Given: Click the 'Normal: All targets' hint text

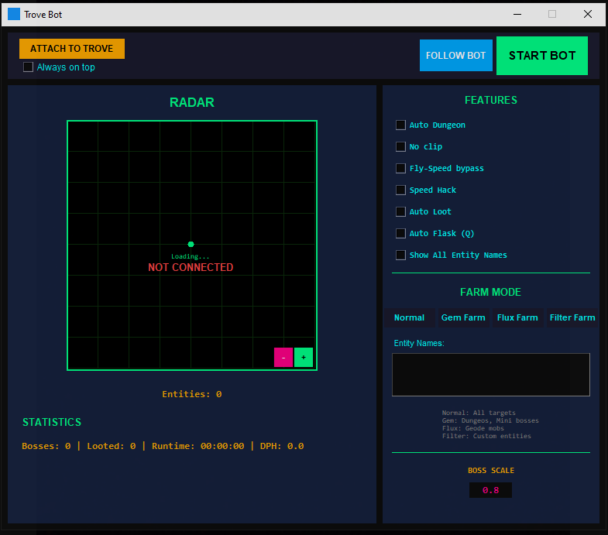Looking at the screenshot, I should [x=479, y=413].
